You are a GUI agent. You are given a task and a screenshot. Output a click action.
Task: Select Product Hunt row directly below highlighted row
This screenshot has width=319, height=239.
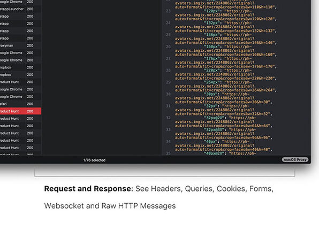[x=20, y=119]
